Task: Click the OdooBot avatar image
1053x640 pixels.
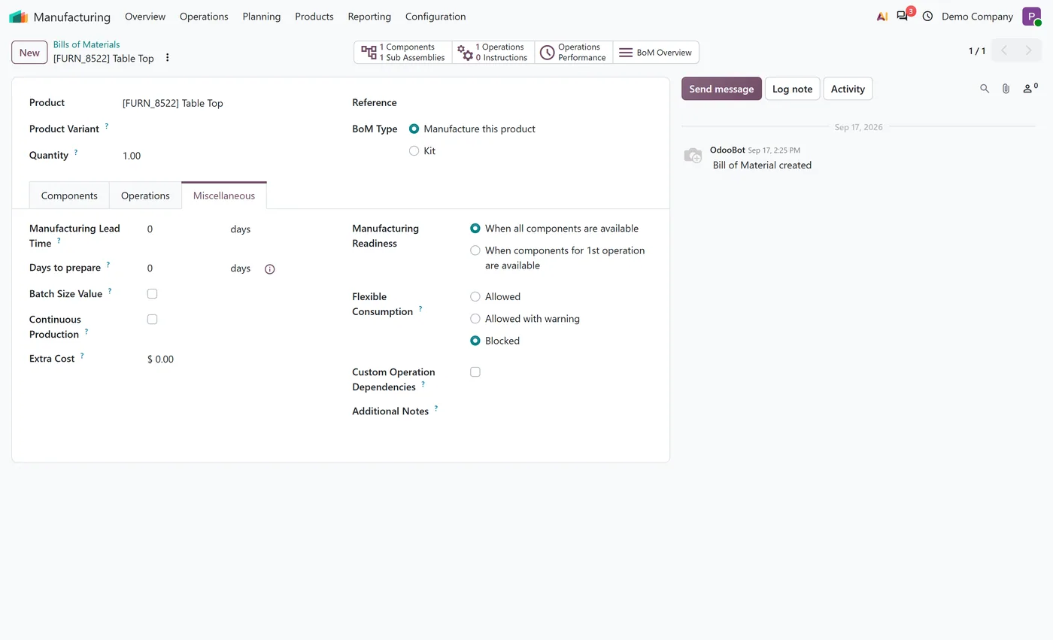Action: tap(693, 156)
